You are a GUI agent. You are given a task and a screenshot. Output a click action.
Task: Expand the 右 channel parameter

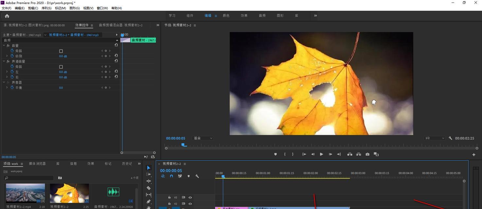pyautogui.click(x=7, y=77)
